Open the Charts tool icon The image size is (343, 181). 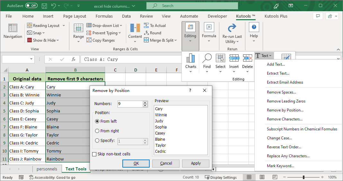coord(191,58)
